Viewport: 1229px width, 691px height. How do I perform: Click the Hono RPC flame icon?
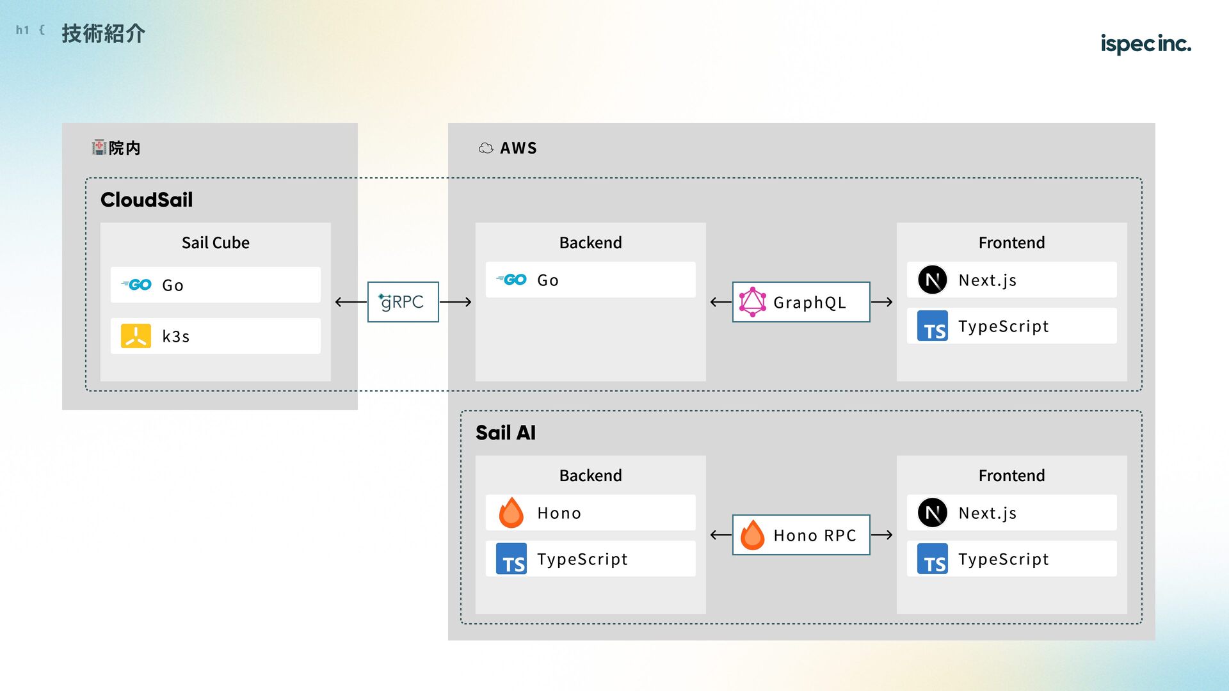click(x=752, y=535)
